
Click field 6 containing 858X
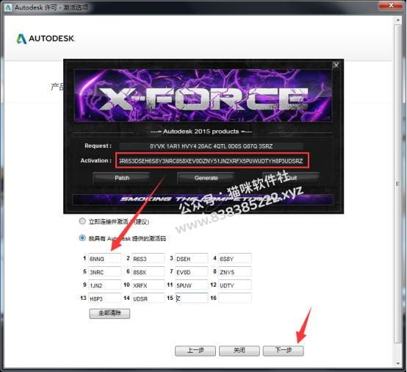point(148,272)
